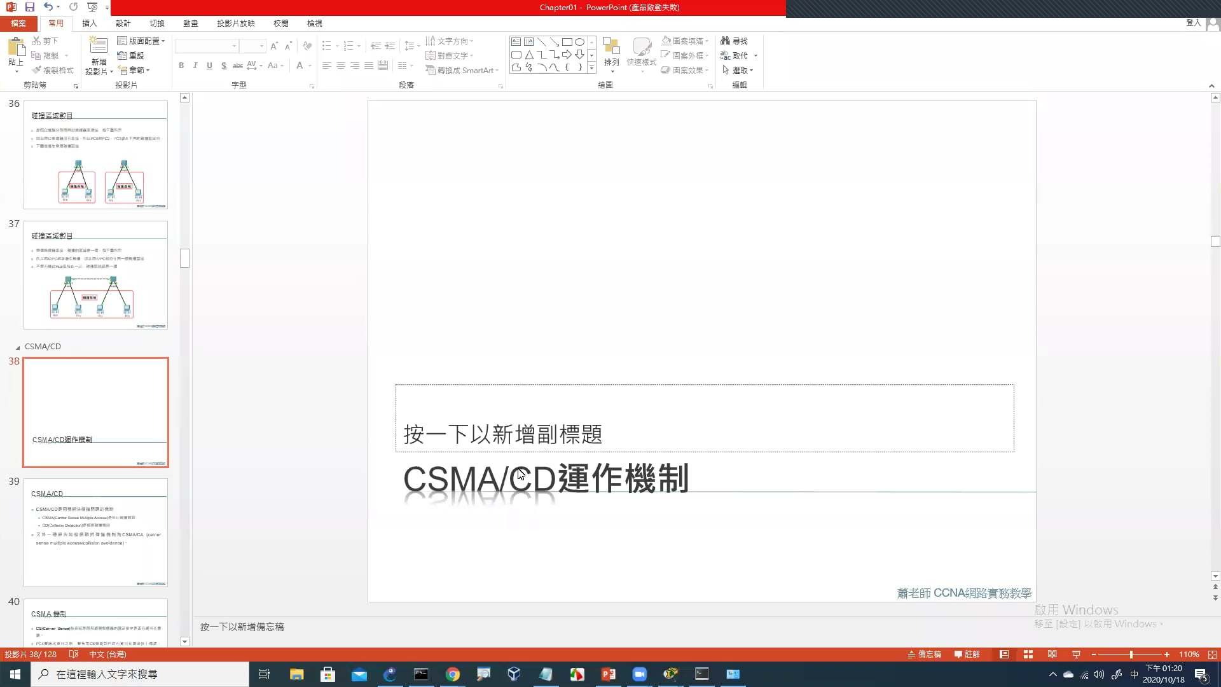This screenshot has height=687, width=1221.
Task: Open the 檔案 menu
Action: [18, 23]
